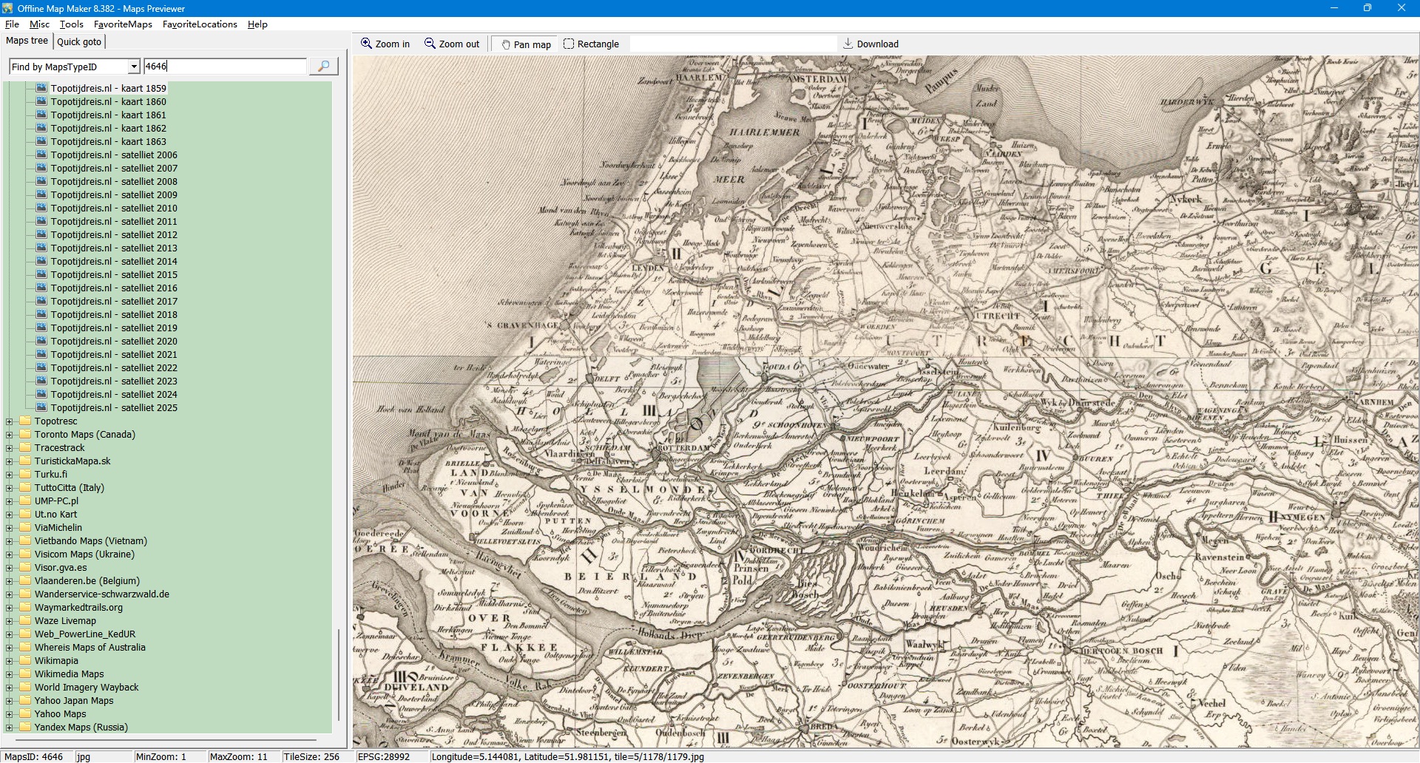
Task: Select Topotijdreis.nl satellite 2015 entry
Action: [x=114, y=275]
